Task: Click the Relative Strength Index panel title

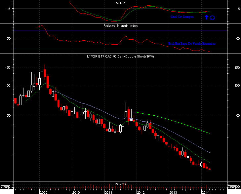Action: point(120,26)
